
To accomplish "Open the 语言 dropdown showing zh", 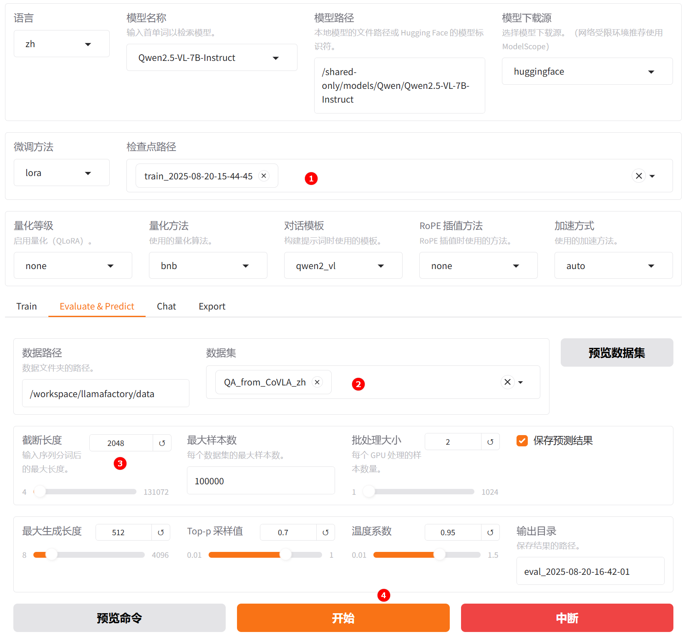I will (x=61, y=44).
